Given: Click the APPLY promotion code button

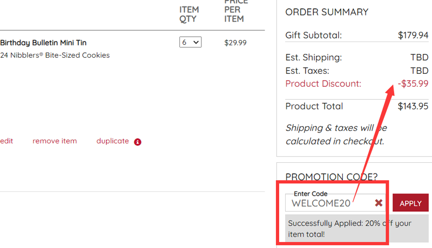Looking at the screenshot, I should pyautogui.click(x=410, y=203).
